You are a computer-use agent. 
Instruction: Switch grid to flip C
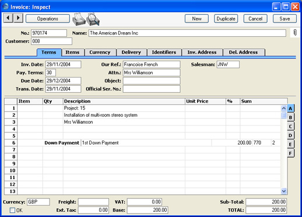[290, 126]
